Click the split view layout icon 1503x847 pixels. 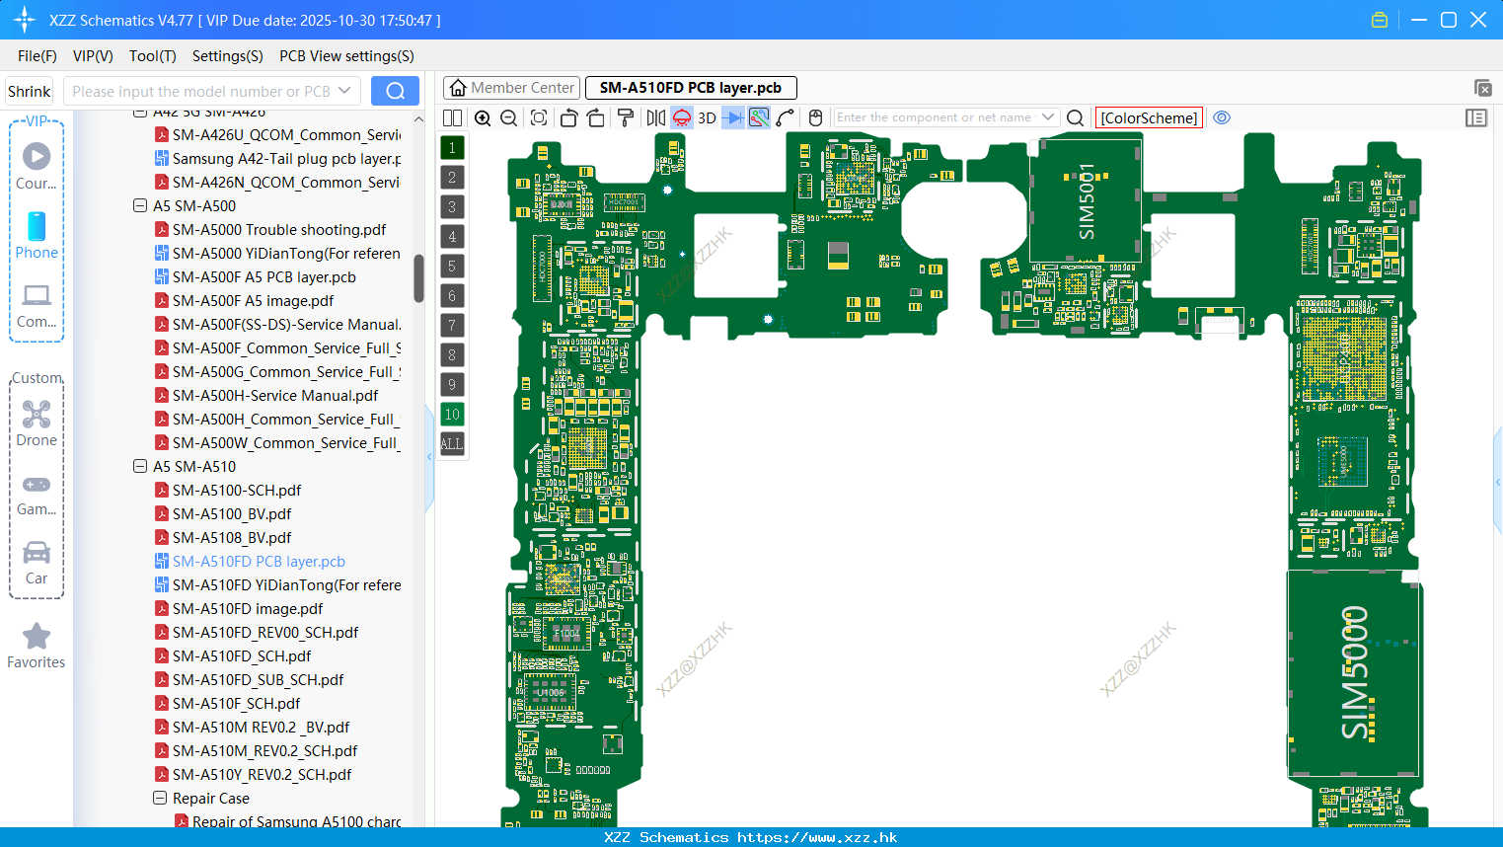coord(452,117)
